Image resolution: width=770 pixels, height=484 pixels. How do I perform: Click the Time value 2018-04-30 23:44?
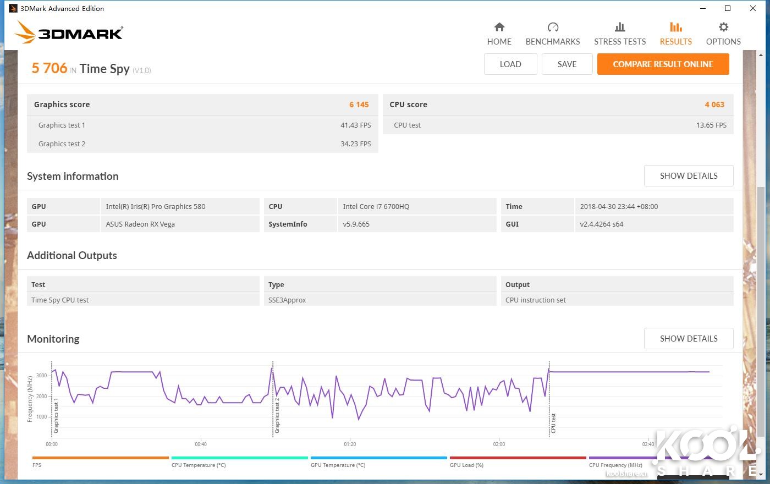[654, 206]
